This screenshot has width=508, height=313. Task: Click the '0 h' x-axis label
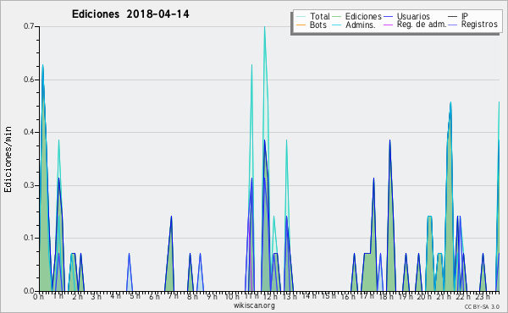click(x=39, y=297)
